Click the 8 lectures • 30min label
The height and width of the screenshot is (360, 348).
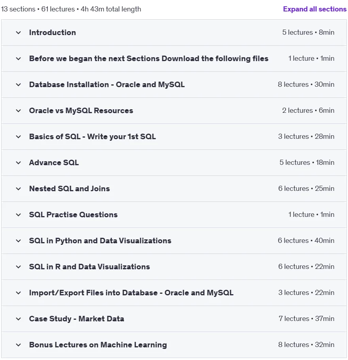point(306,84)
